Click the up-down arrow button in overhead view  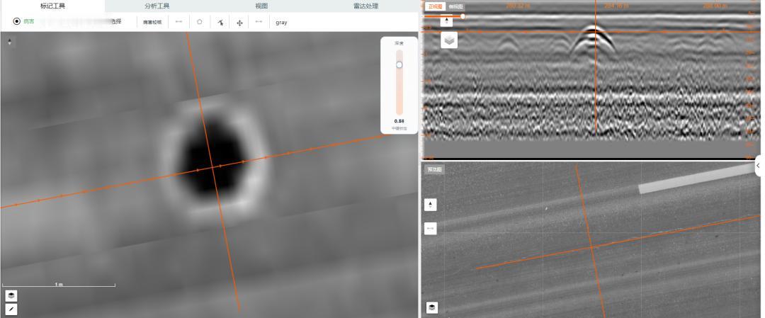(x=431, y=205)
